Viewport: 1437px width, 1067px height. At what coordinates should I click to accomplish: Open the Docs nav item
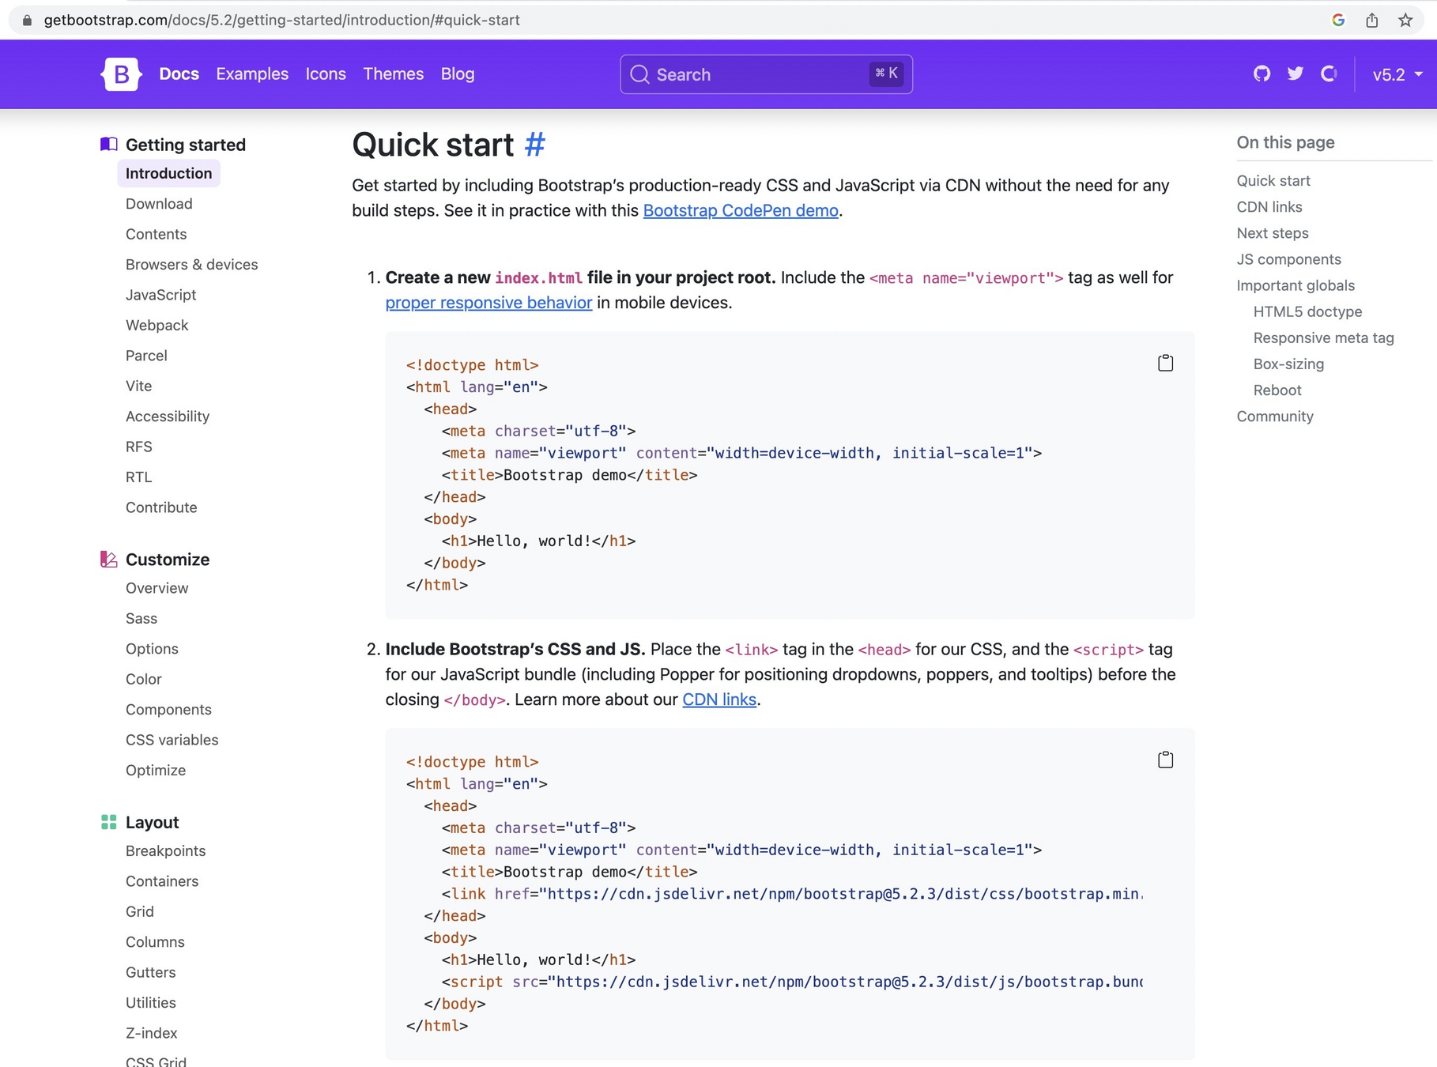pyautogui.click(x=179, y=74)
